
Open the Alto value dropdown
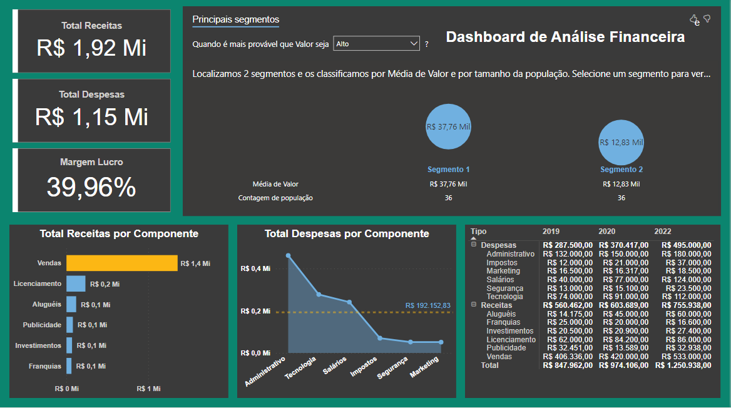[x=376, y=43]
